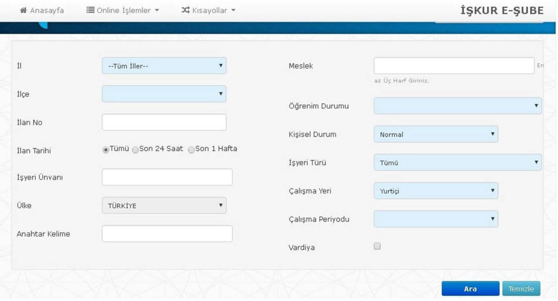Screen dimensions: 558x301
Task: Open the İşyeri Türü dropdown
Action: point(457,162)
